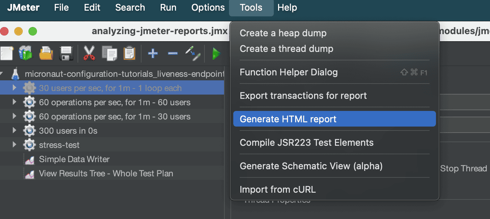Click the green Start run icon
Image resolution: width=490 pixels, height=219 pixels.
point(216,54)
